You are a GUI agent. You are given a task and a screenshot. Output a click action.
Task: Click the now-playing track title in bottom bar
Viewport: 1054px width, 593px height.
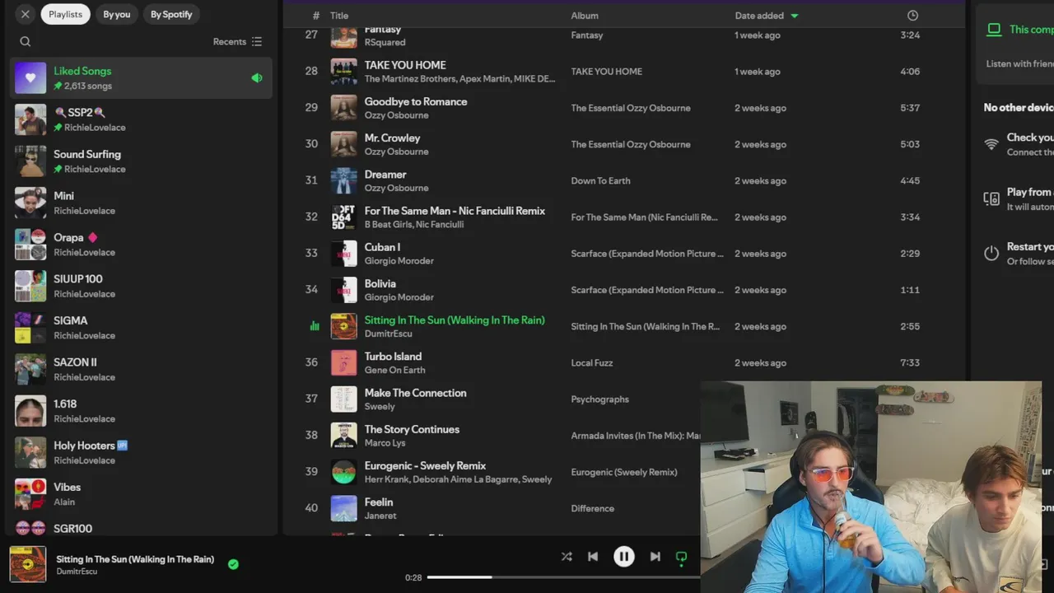pos(135,559)
